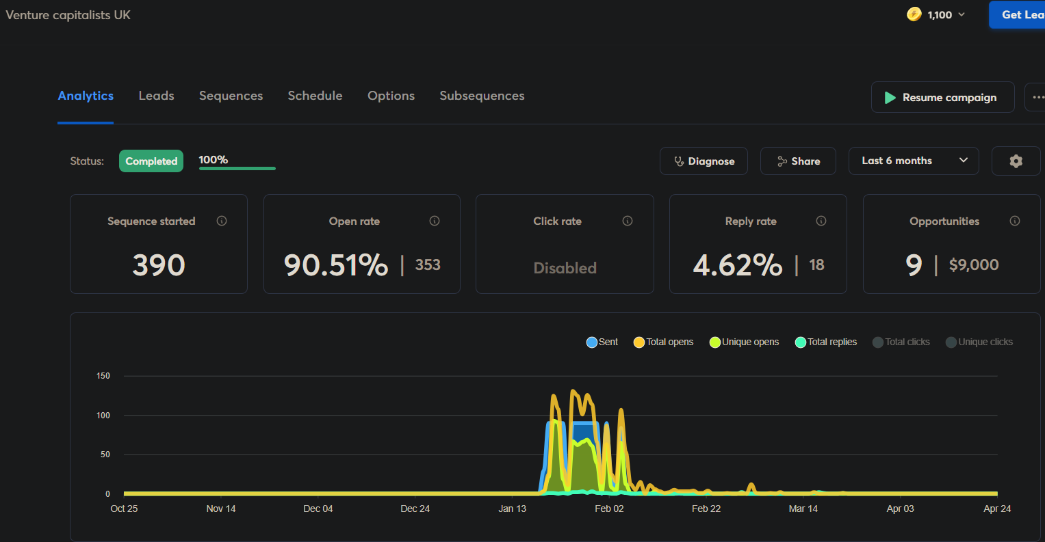The height and width of the screenshot is (542, 1045).
Task: Click the info icon beside Opportunities
Action: pos(1015,221)
